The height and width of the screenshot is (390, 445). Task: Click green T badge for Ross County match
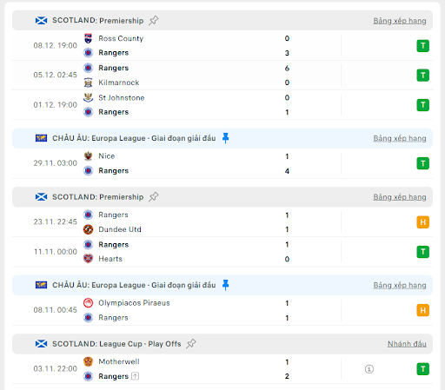coord(422,46)
